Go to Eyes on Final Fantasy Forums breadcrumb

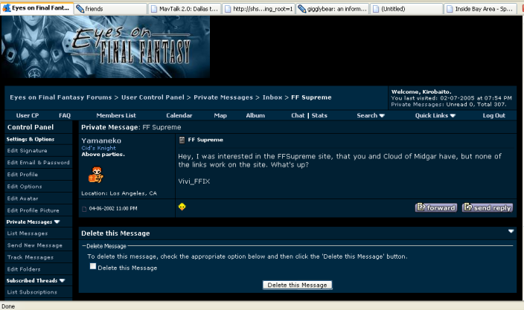61,97
